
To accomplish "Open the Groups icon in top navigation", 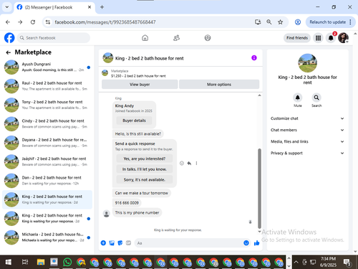I will (208, 38).
